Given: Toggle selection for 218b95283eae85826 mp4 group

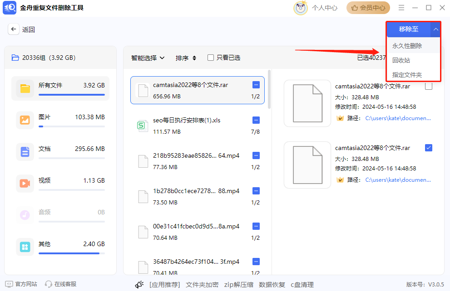Looking at the screenshot, I should (256, 155).
